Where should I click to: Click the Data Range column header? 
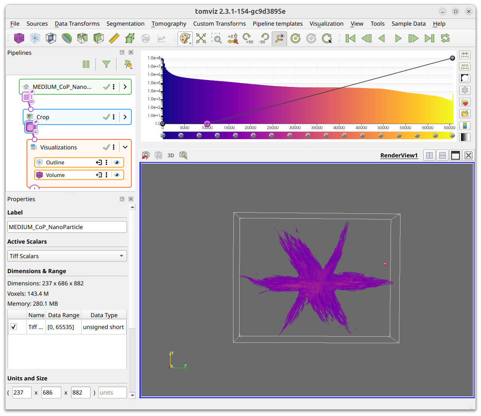pyautogui.click(x=64, y=315)
